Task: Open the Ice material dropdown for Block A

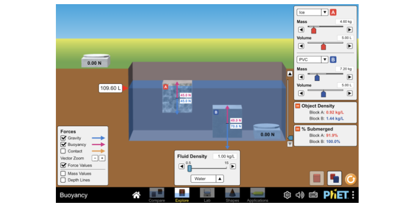Action: point(312,12)
